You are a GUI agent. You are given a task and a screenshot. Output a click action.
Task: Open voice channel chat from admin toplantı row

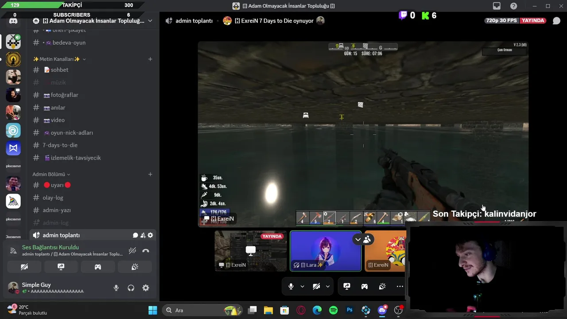(136, 235)
